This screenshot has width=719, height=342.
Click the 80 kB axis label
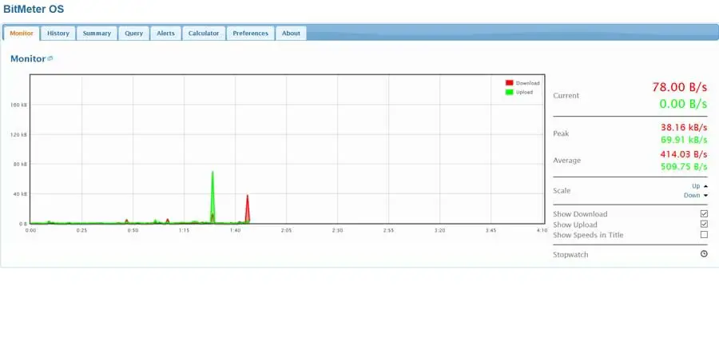click(21, 164)
